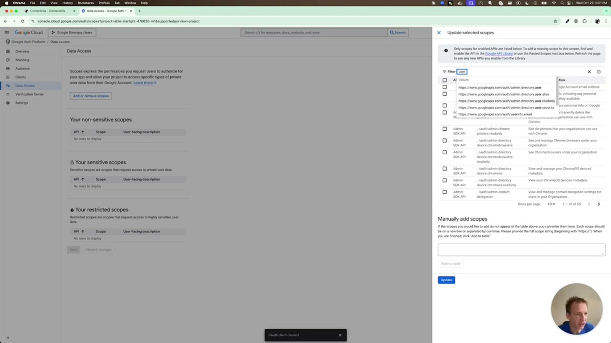
Task: Click the suggestions dropdown scrollbar
Action: coord(557,91)
